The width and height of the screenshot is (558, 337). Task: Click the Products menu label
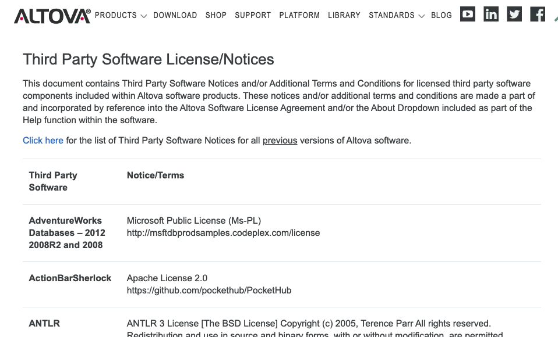coord(116,15)
